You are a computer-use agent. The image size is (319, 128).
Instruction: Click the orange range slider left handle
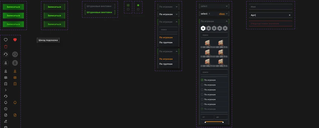205,122
